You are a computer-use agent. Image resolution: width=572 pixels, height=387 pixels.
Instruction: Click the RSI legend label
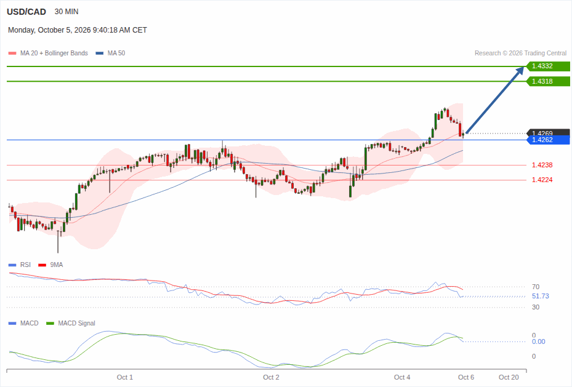click(25, 265)
